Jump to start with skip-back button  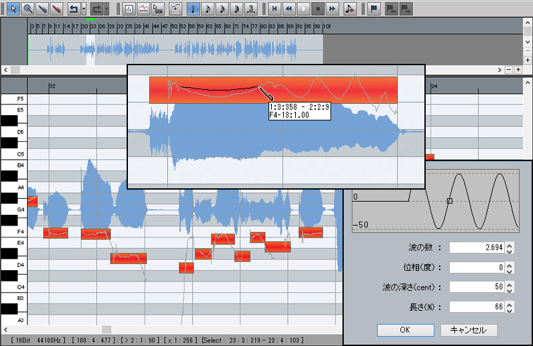(274, 9)
